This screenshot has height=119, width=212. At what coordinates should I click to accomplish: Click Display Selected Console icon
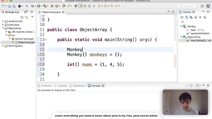pos(191,86)
